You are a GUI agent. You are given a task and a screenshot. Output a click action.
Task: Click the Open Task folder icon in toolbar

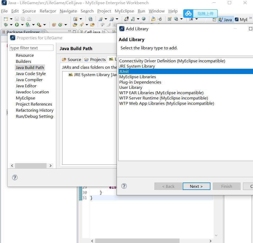(92, 25)
